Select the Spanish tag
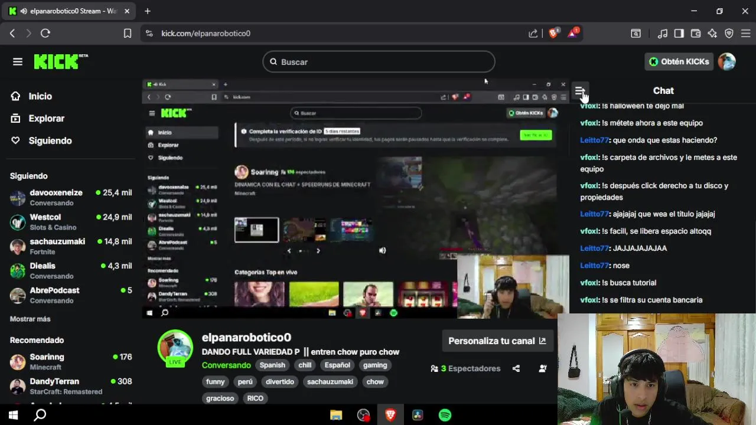This screenshot has height=425, width=756. (x=272, y=365)
